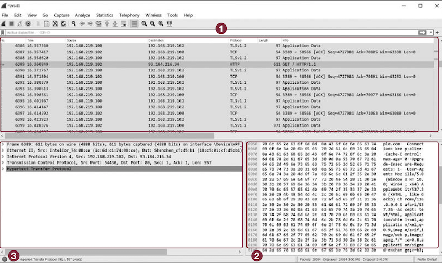This screenshot has width=442, height=264.
Task: Open the Edit menu
Action: pyautogui.click(x=18, y=15)
